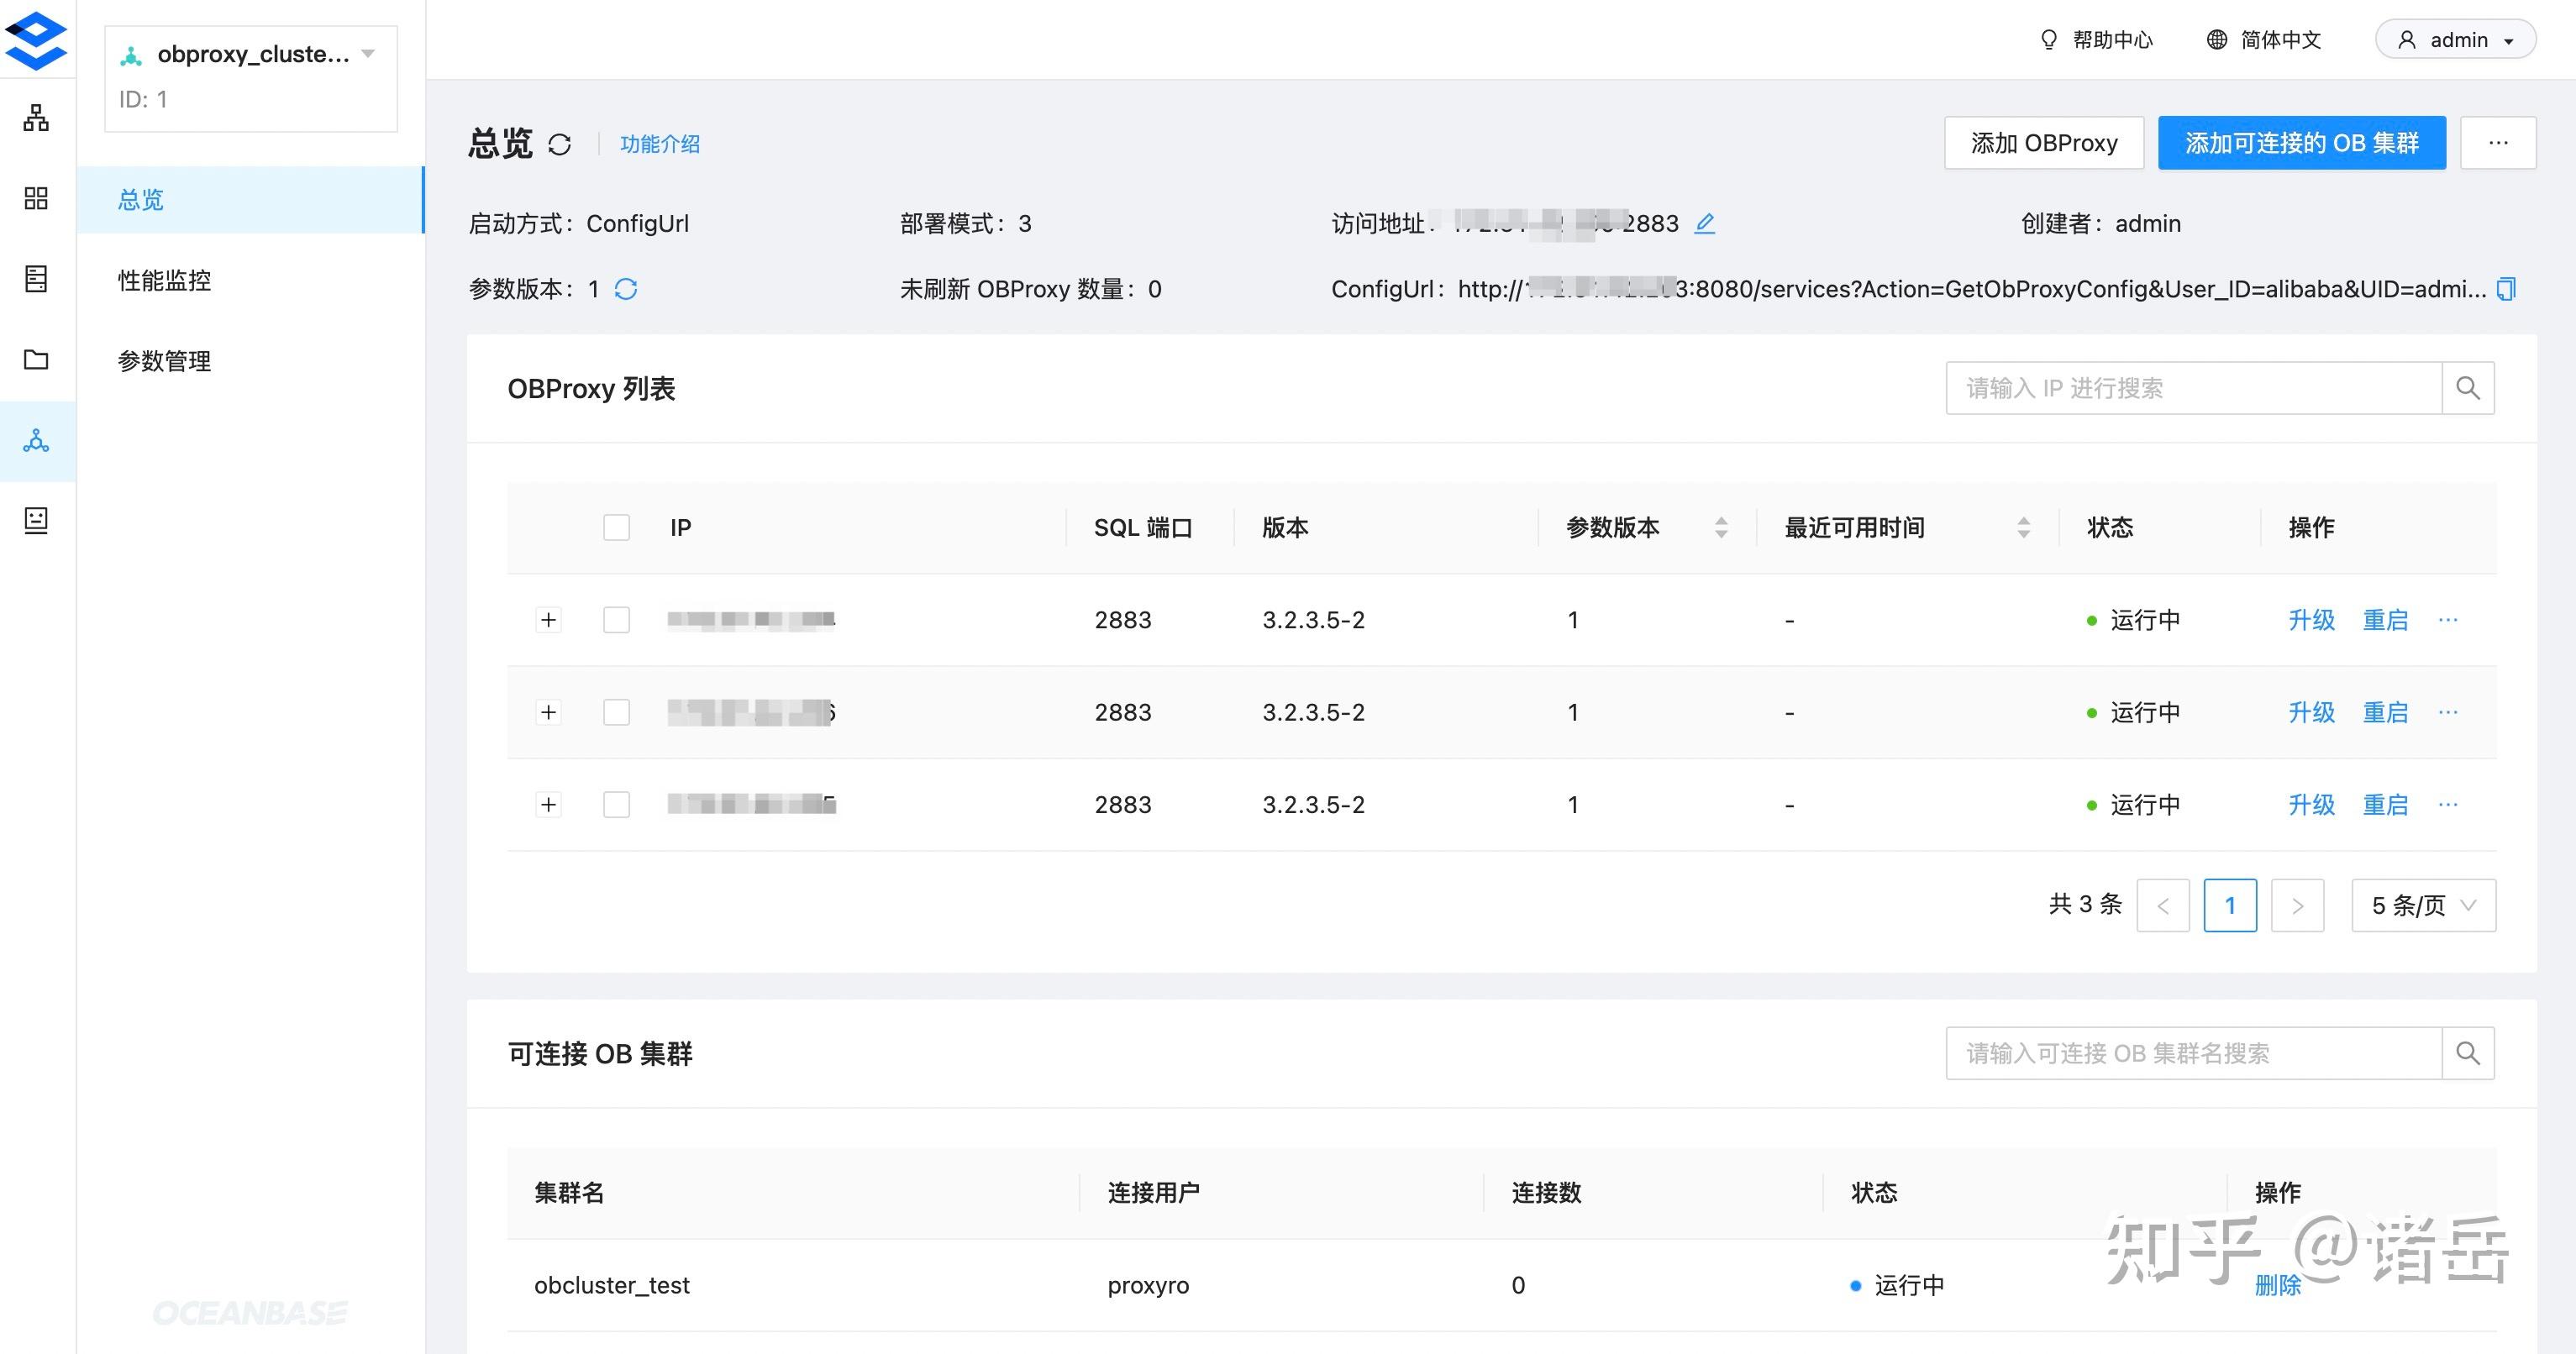
Task: Click the OB cluster search magnifier button
Action: click(x=2468, y=1053)
